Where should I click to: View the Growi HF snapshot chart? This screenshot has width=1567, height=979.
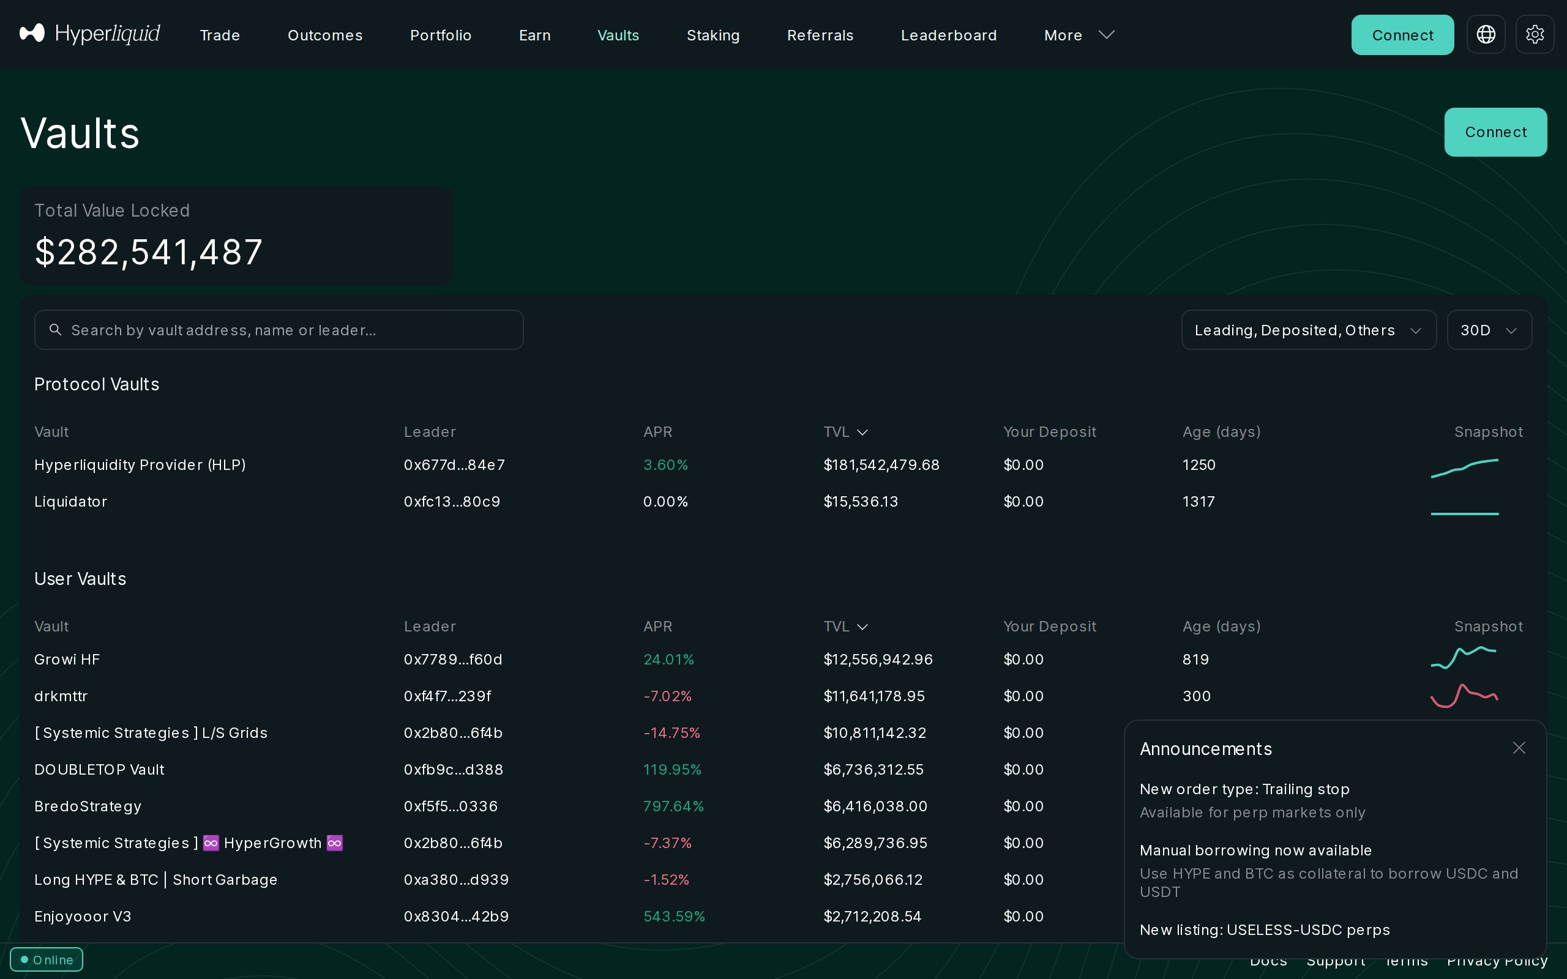[x=1464, y=657]
